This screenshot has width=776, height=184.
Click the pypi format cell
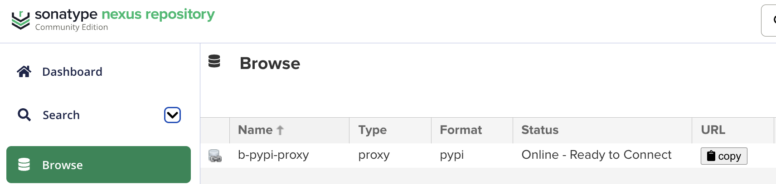pos(452,155)
